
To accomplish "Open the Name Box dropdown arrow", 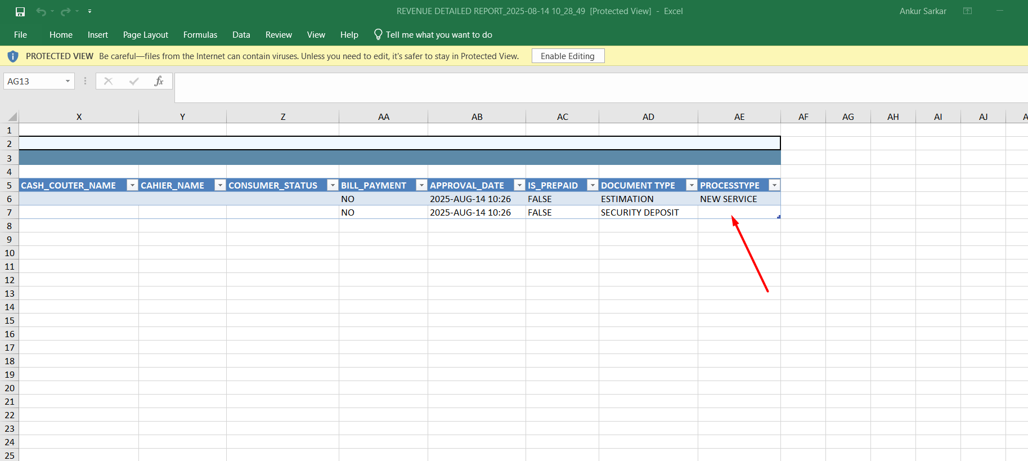I will click(68, 81).
